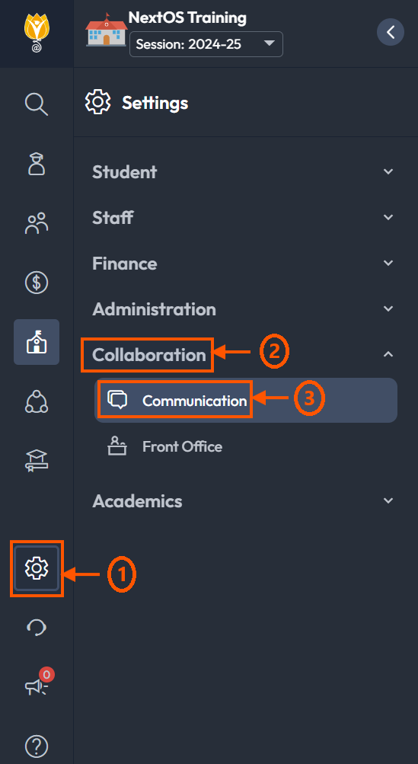Collapse sidebar with back arrow button
418x764 pixels.
pos(391,32)
